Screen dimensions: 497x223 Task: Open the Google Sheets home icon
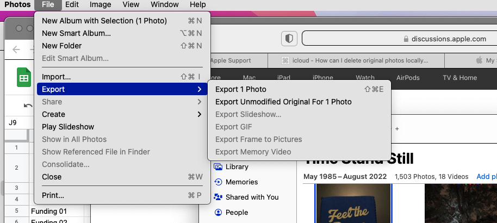tap(23, 78)
